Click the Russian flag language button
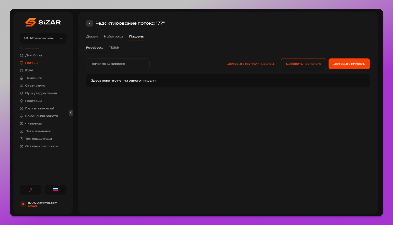The width and height of the screenshot is (393, 225). [56, 190]
